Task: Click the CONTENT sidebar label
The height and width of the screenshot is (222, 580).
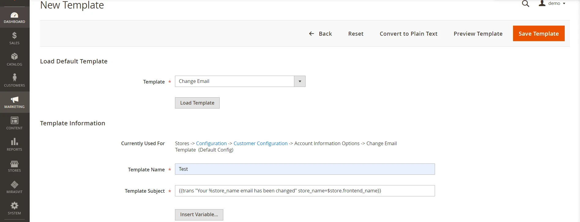Action: (x=14, y=128)
